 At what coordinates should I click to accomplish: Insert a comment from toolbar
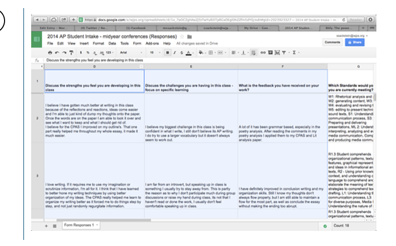[270, 53]
